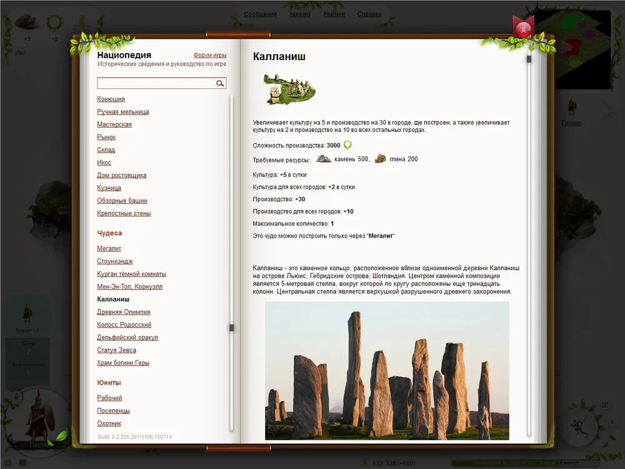Select the Охотник unit entry
This screenshot has width=625, height=469.
[x=109, y=423]
